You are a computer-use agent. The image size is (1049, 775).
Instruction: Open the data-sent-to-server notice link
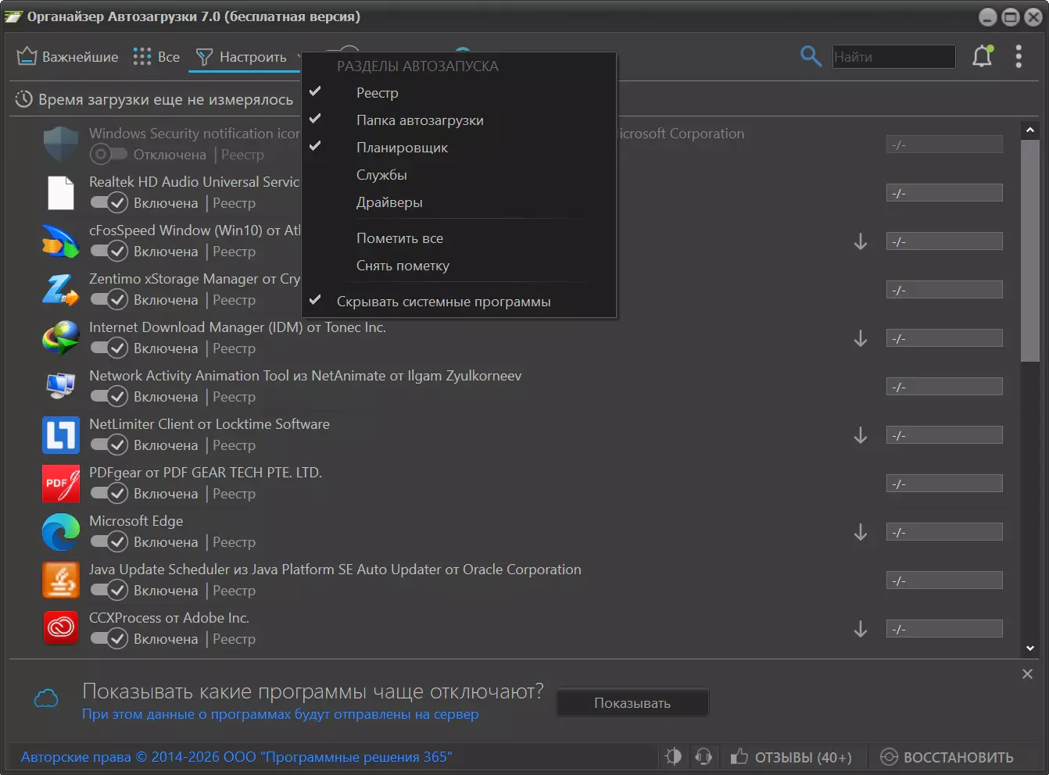[280, 714]
